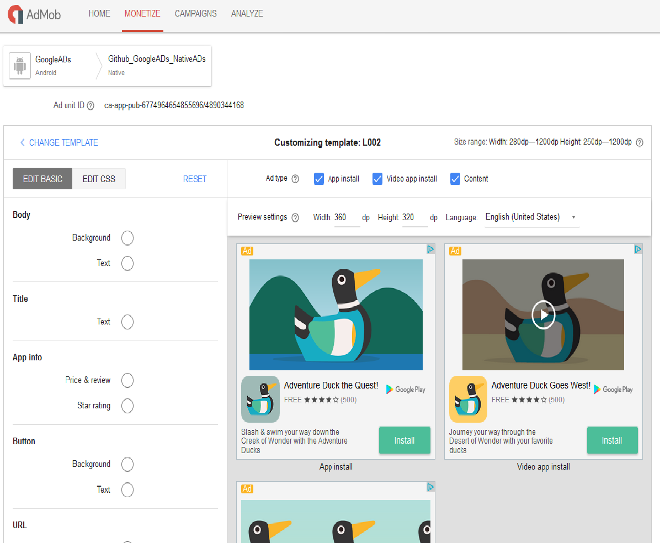Click Google Play logo on Video app install ad
The image size is (660, 543).
[x=613, y=390]
